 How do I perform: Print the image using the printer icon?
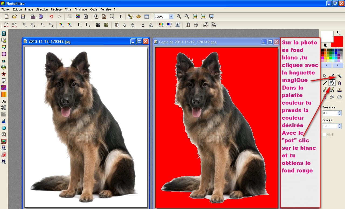[x=33, y=17]
